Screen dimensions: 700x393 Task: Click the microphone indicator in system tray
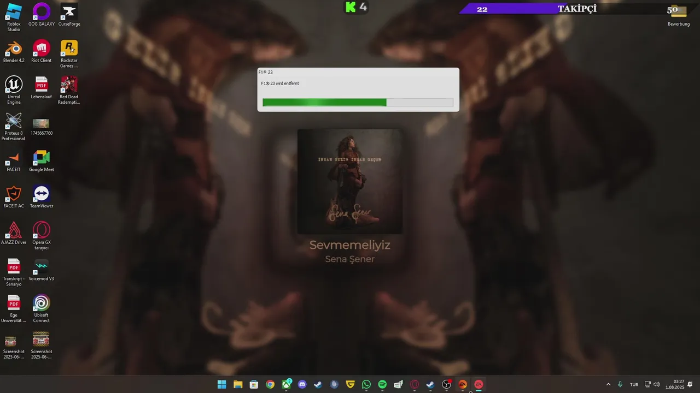(620, 384)
